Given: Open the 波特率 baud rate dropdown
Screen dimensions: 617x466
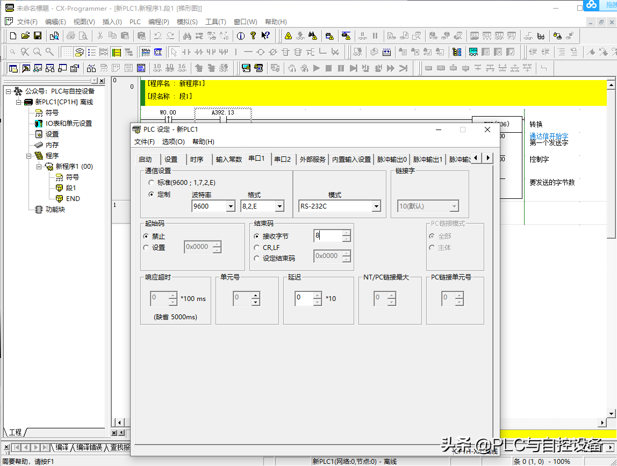Looking at the screenshot, I should point(231,206).
